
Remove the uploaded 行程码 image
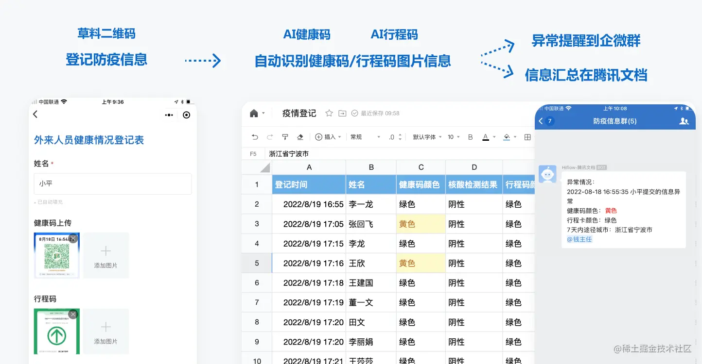point(73,314)
